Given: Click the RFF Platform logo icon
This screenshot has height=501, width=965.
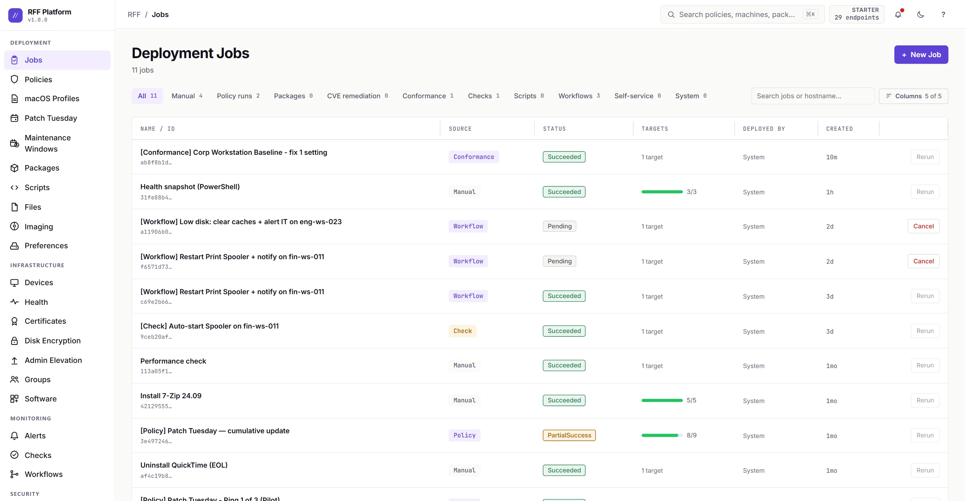Looking at the screenshot, I should pos(15,15).
